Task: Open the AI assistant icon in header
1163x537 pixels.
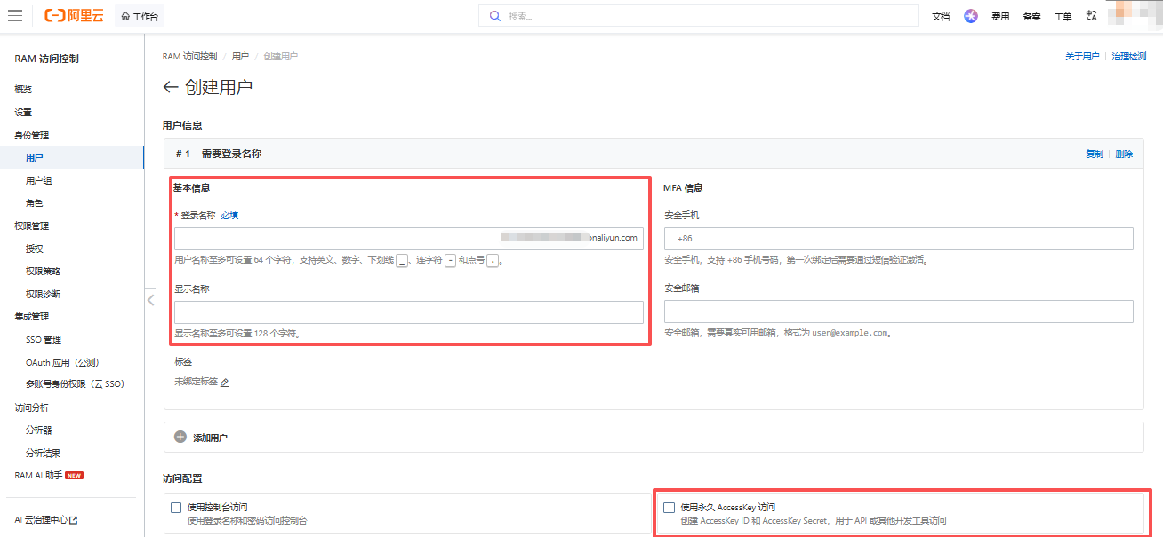Action: pos(971,16)
